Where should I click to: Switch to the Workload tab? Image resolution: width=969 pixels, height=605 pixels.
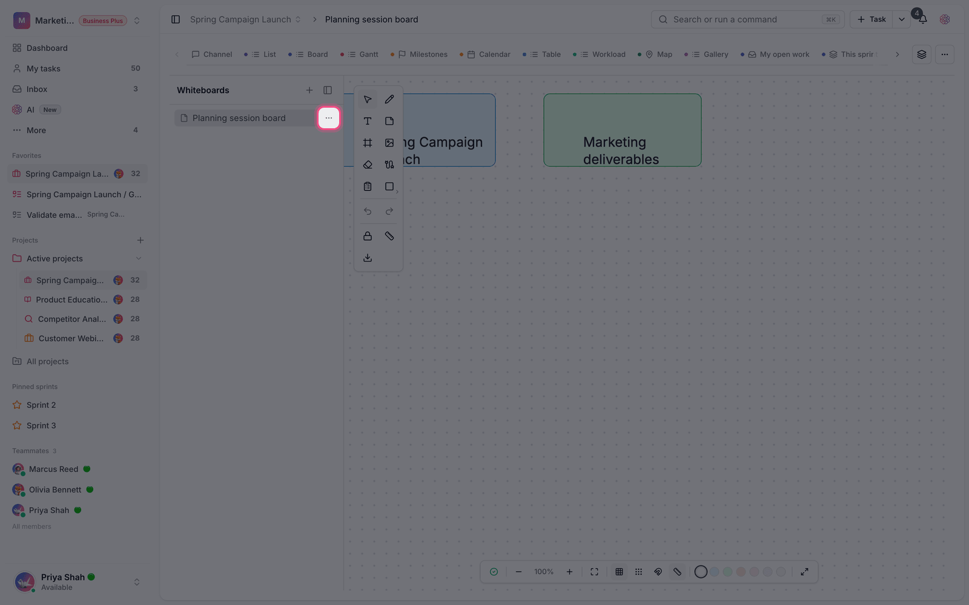[600, 54]
